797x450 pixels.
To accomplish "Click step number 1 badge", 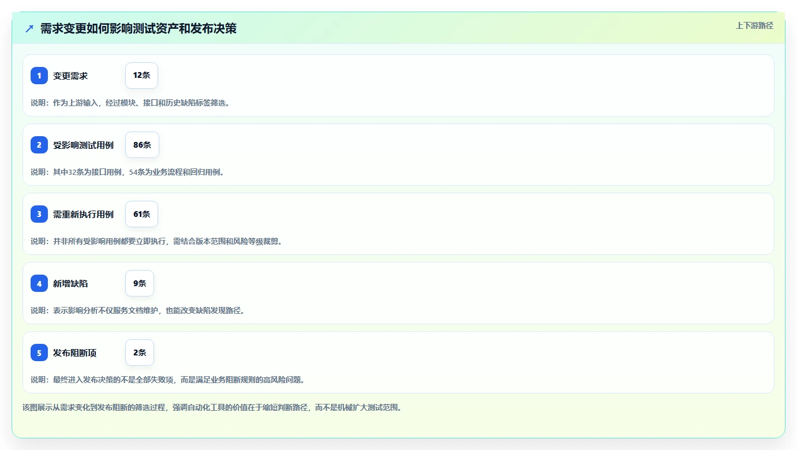I will [x=39, y=76].
